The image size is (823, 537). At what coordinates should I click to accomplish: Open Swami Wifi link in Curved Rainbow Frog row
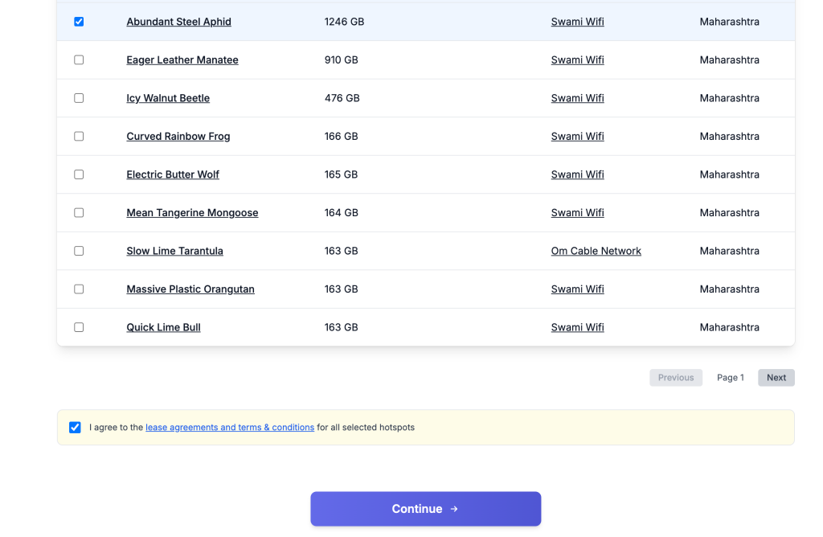point(577,137)
